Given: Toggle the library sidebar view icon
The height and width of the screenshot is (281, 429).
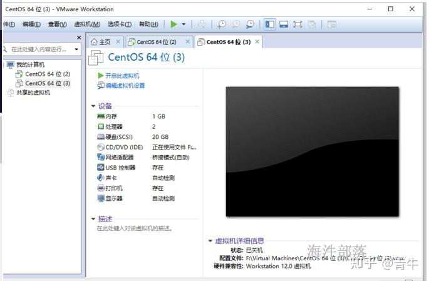Looking at the screenshot, I should tap(270, 24).
